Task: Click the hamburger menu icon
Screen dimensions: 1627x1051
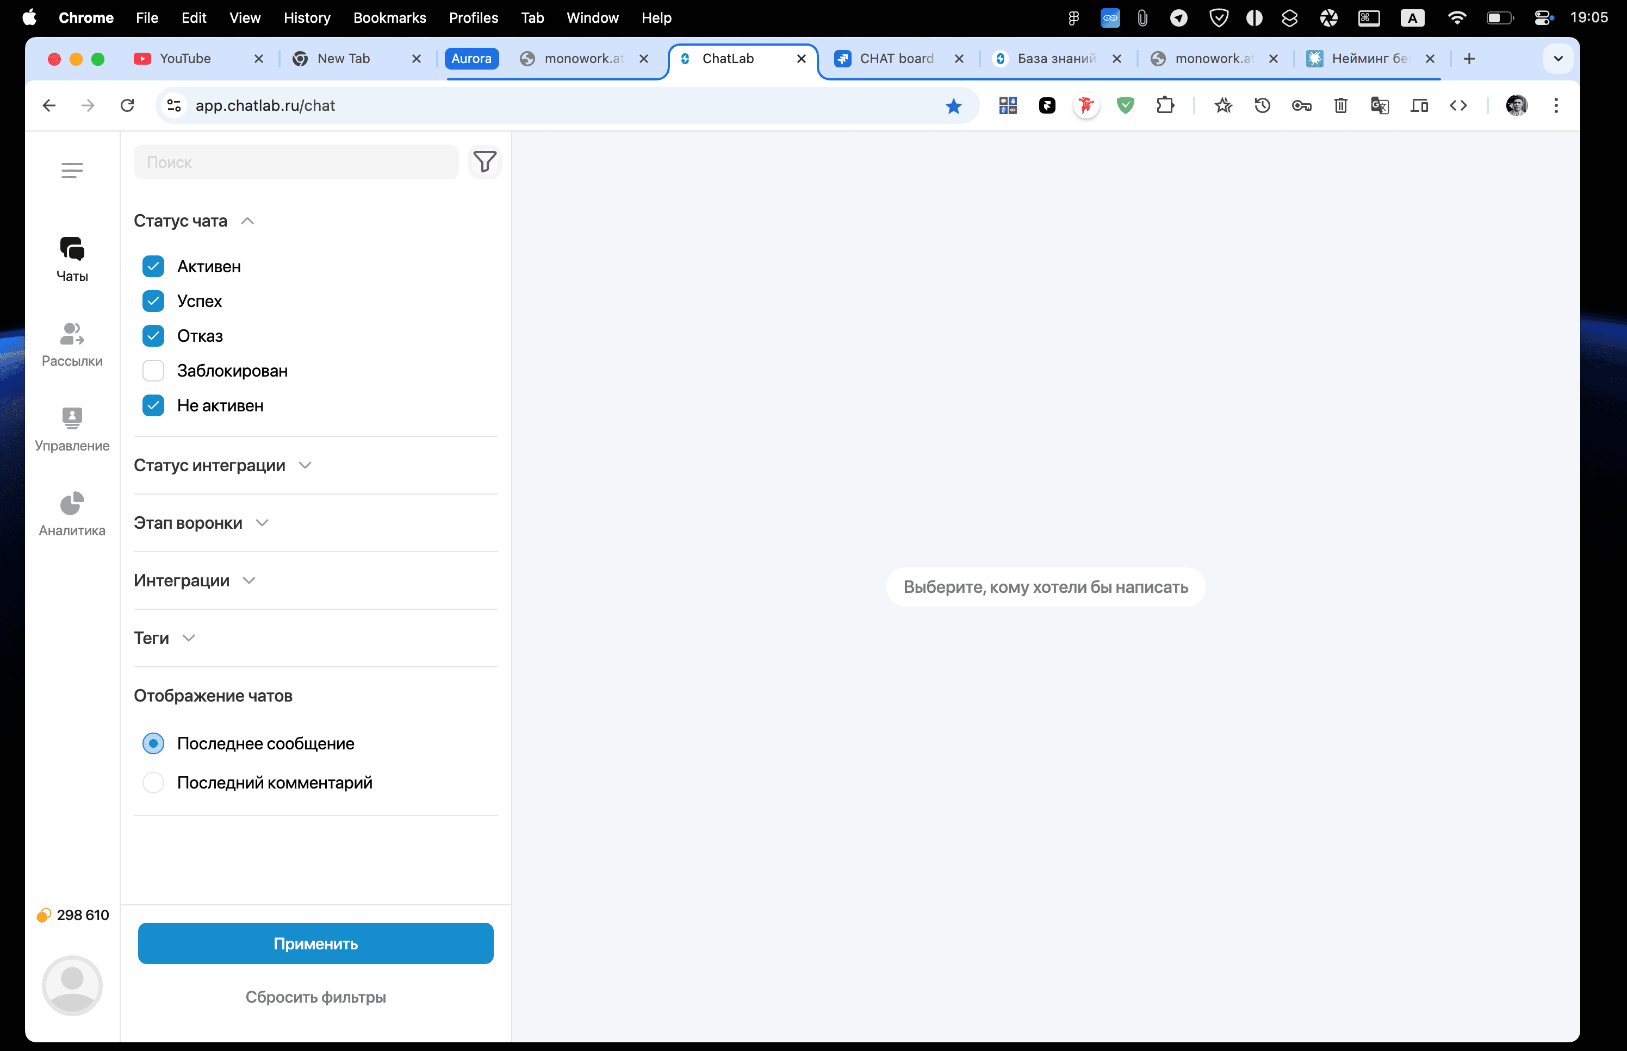Action: point(72,170)
